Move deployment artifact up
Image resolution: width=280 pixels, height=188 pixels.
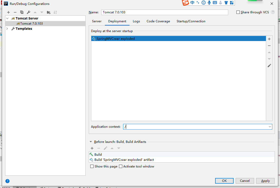(269, 52)
